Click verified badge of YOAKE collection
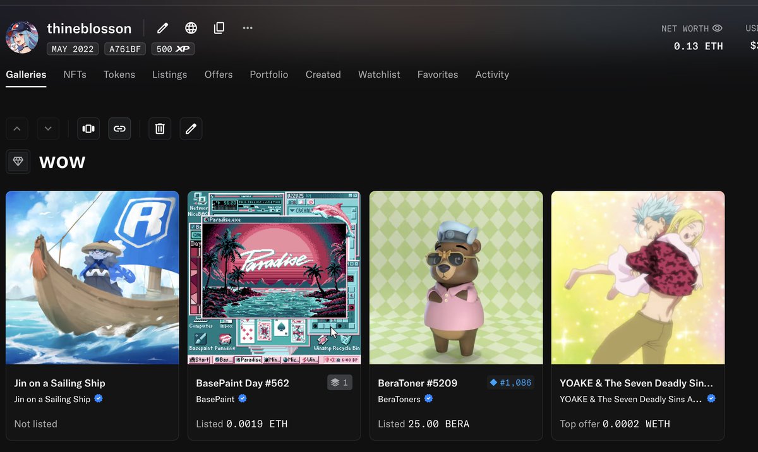The image size is (758, 452). point(711,399)
